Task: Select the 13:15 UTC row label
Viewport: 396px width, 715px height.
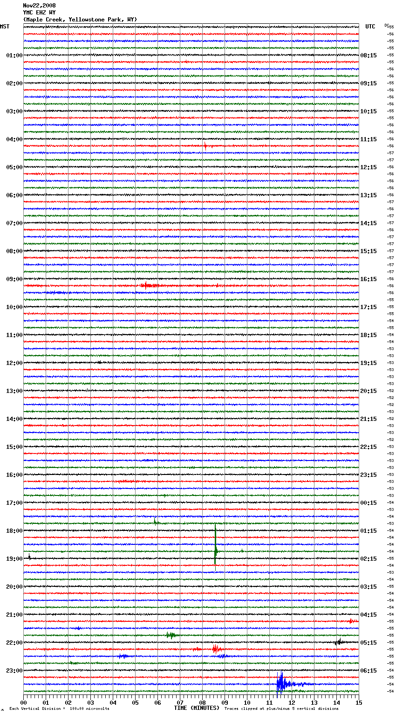Action: pos(369,195)
